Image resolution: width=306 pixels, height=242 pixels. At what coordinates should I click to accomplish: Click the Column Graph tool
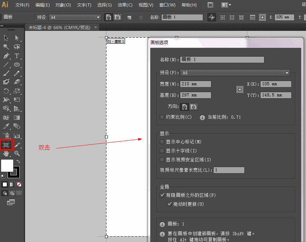[x=17, y=136]
